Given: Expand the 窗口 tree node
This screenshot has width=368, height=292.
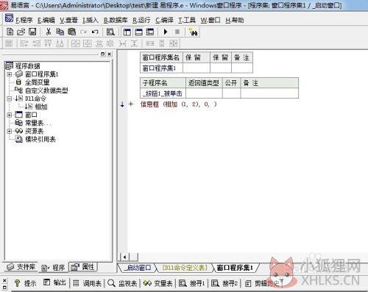Looking at the screenshot, I should click(x=10, y=115).
